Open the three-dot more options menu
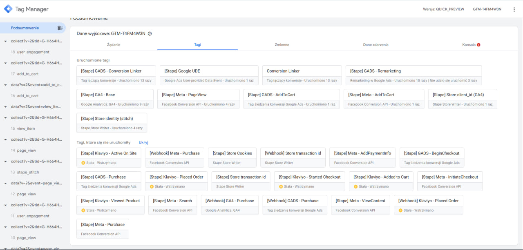 pyautogui.click(x=514, y=9)
